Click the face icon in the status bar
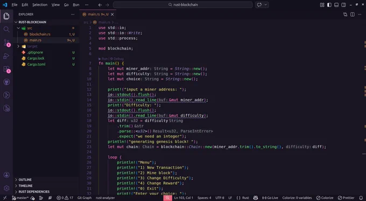 pyautogui.click(x=256, y=198)
